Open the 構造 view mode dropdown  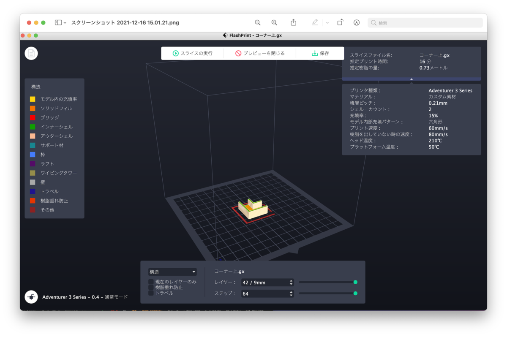172,272
